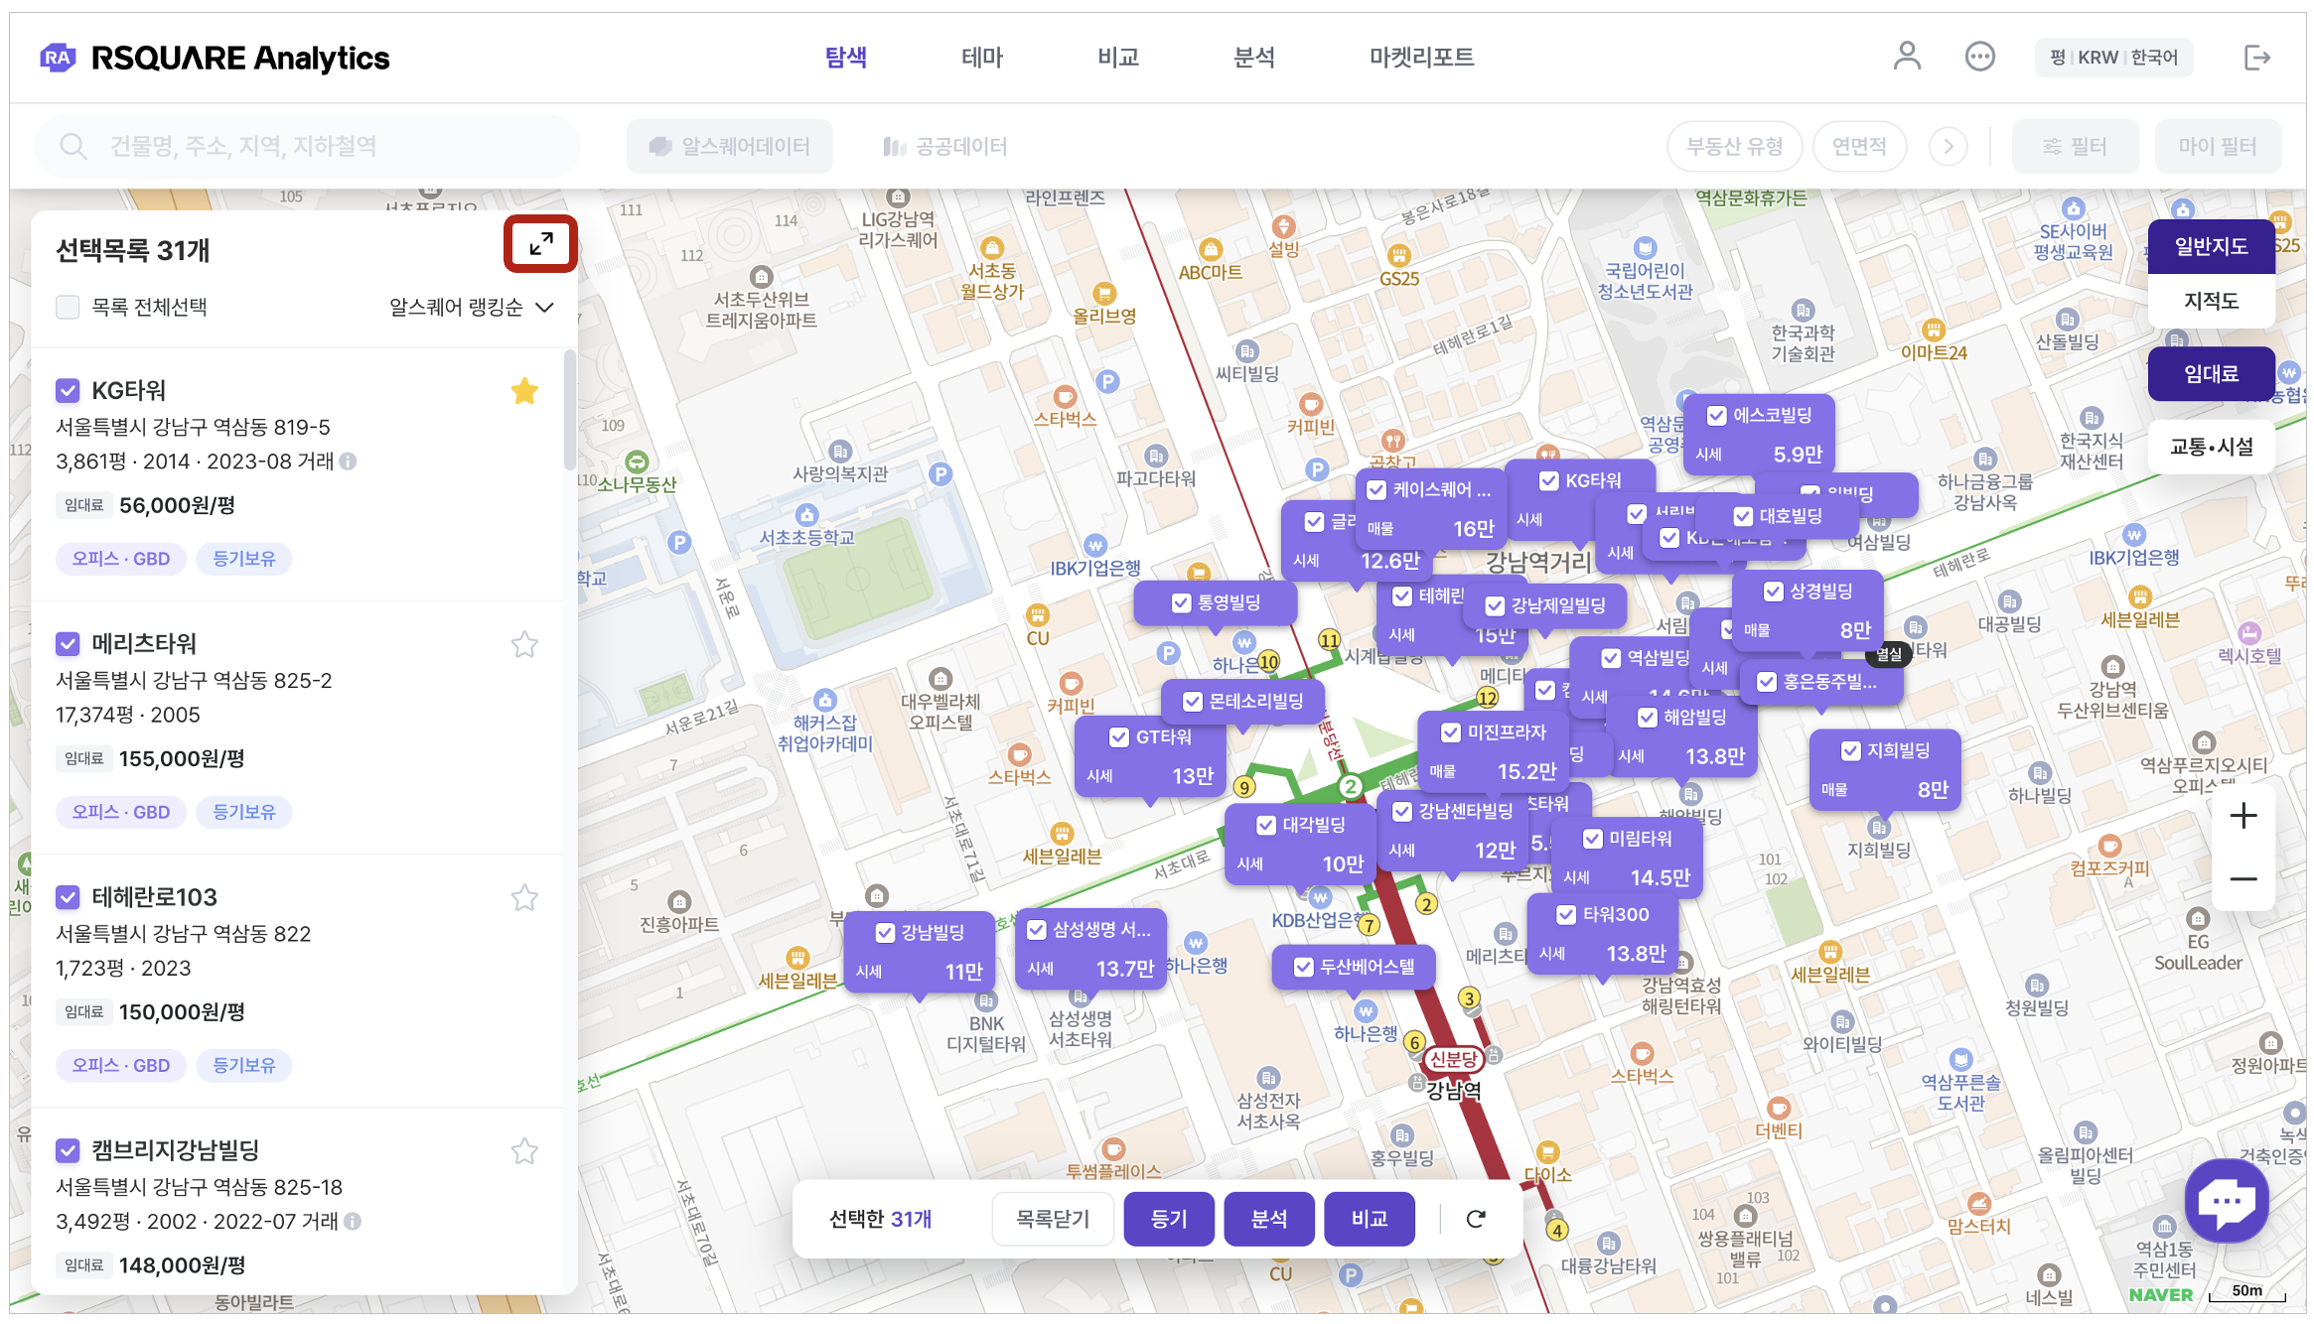2314x1324 pixels.
Task: Star the 메리츠타워 listing
Action: (524, 645)
